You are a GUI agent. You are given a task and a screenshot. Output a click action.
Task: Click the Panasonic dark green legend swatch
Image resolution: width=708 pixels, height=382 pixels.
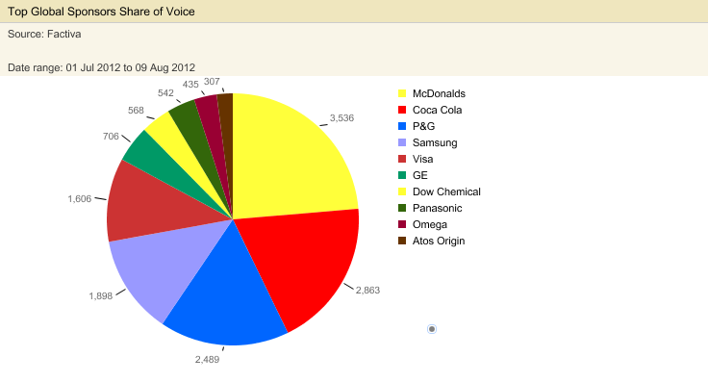click(x=402, y=208)
